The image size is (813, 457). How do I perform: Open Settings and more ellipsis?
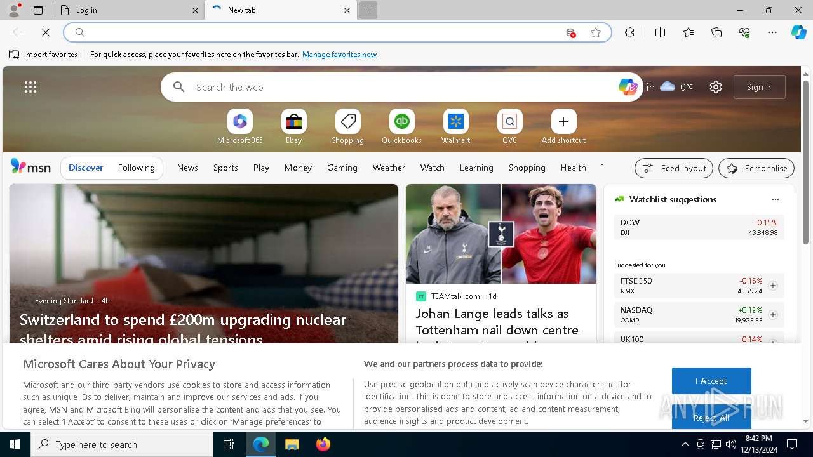click(772, 32)
